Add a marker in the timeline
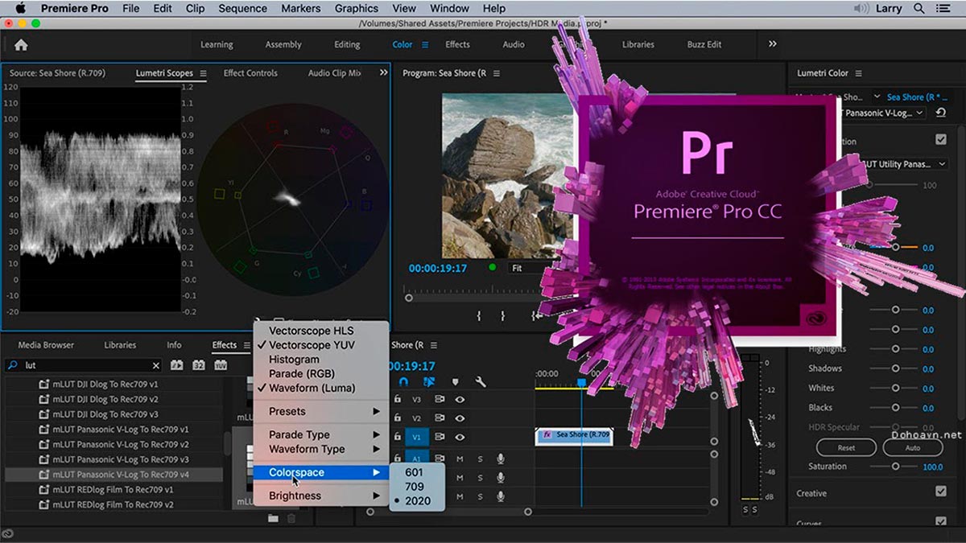The height and width of the screenshot is (543, 966). coord(455,382)
